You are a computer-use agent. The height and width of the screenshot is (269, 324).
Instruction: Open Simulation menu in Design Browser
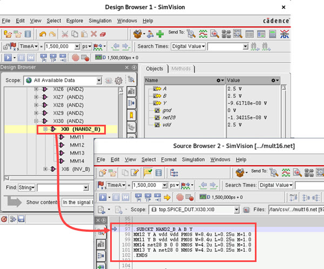pos(100,21)
